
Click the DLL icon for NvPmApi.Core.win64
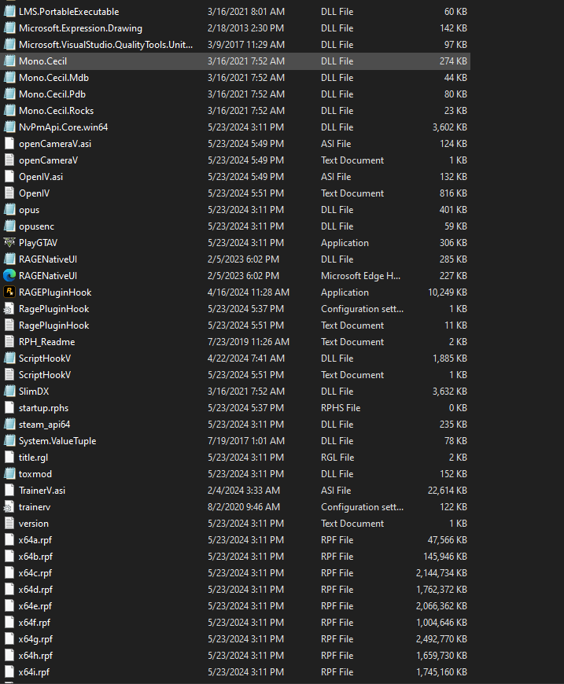click(x=9, y=127)
